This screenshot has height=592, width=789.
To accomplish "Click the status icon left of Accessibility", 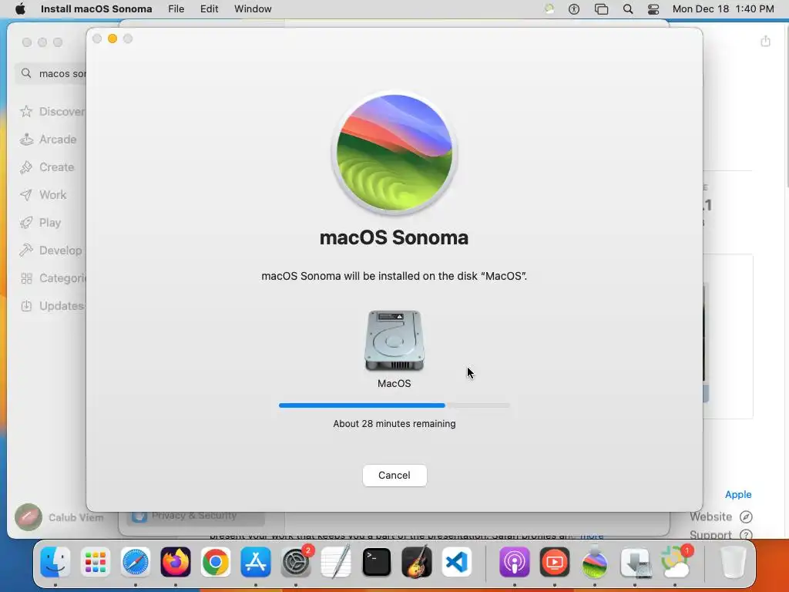I will tap(549, 8).
